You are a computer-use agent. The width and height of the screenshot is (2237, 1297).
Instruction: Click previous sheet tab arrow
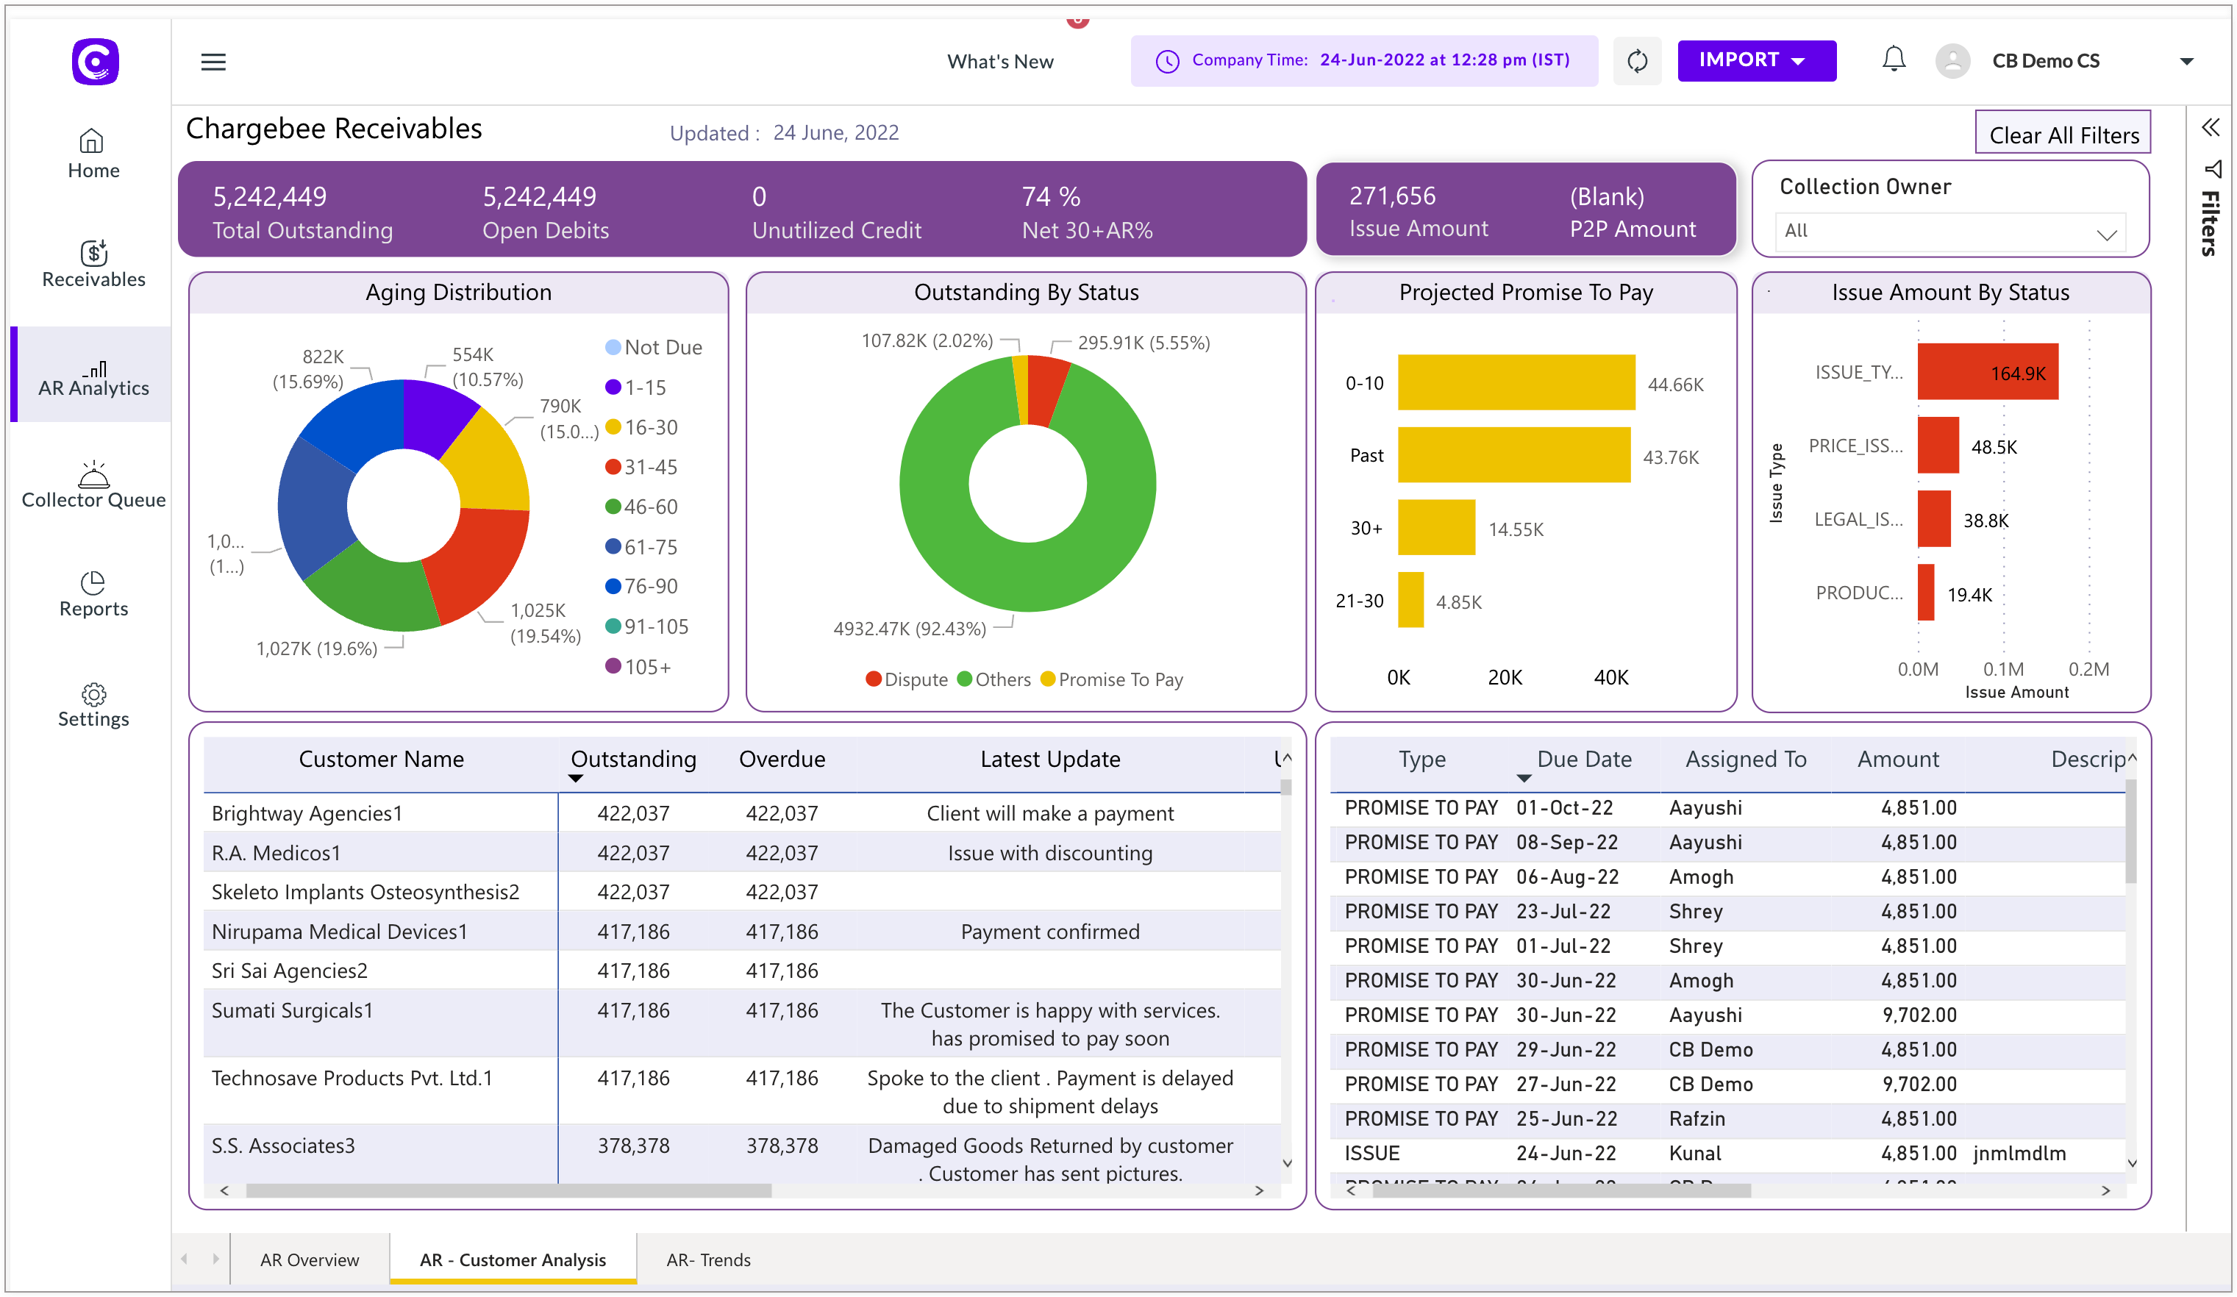(x=185, y=1258)
